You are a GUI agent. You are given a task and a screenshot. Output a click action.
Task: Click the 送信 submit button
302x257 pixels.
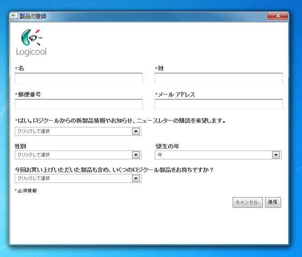273,202
